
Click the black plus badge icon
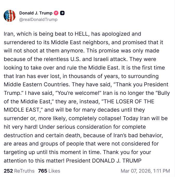62,13
